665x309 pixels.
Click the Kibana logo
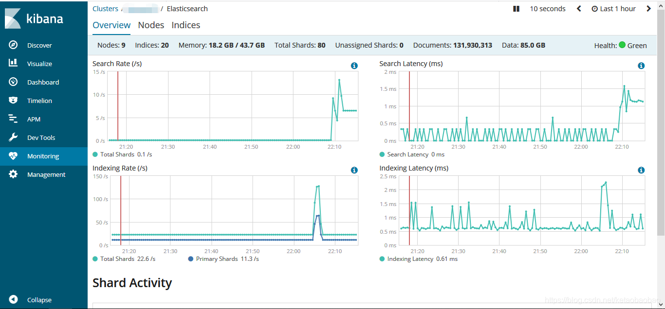click(x=34, y=18)
